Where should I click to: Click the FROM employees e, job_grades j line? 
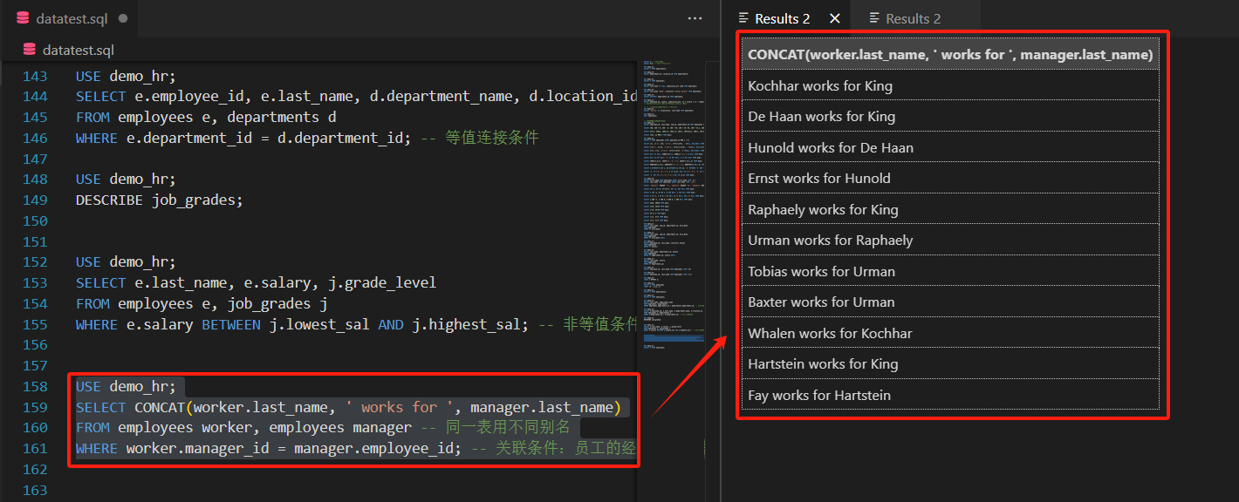(202, 303)
